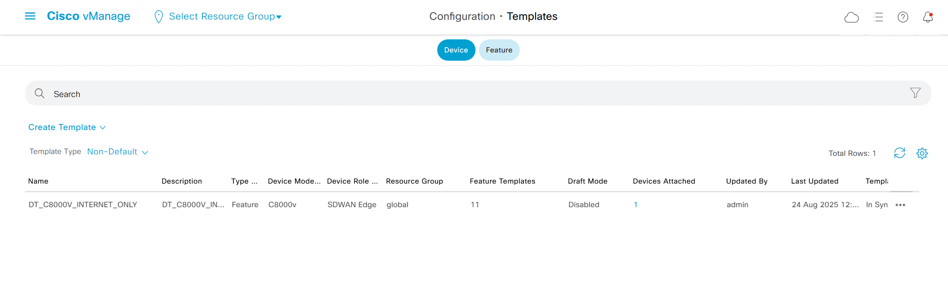Expand the Select Resource Group dropdown
Screen dimensions: 948x290
224,16
